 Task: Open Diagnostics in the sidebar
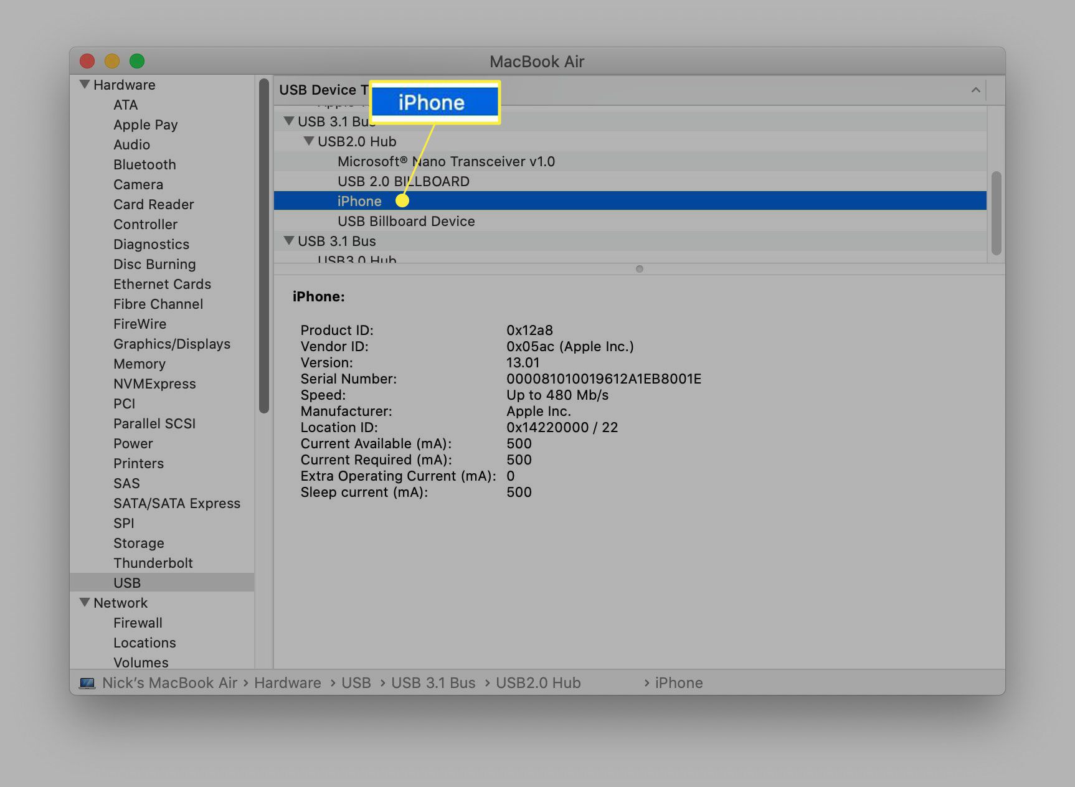point(151,244)
